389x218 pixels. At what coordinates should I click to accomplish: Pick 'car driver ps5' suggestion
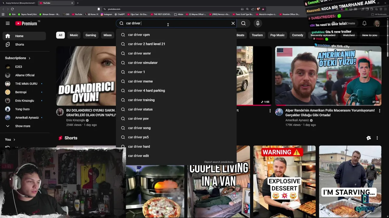(176, 137)
